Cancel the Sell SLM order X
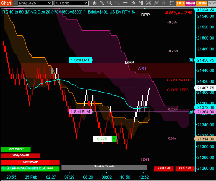This screenshot has width=216, height=181. click(x=191, y=112)
